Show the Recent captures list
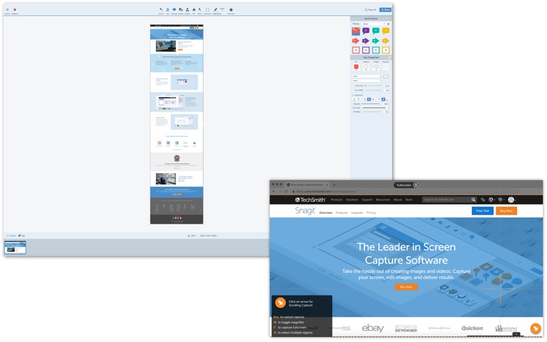Screen dimensions: 547x342 tap(11, 236)
